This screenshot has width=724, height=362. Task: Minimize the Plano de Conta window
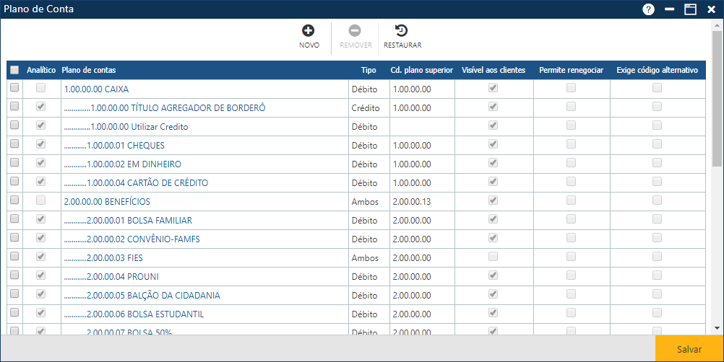tap(670, 9)
